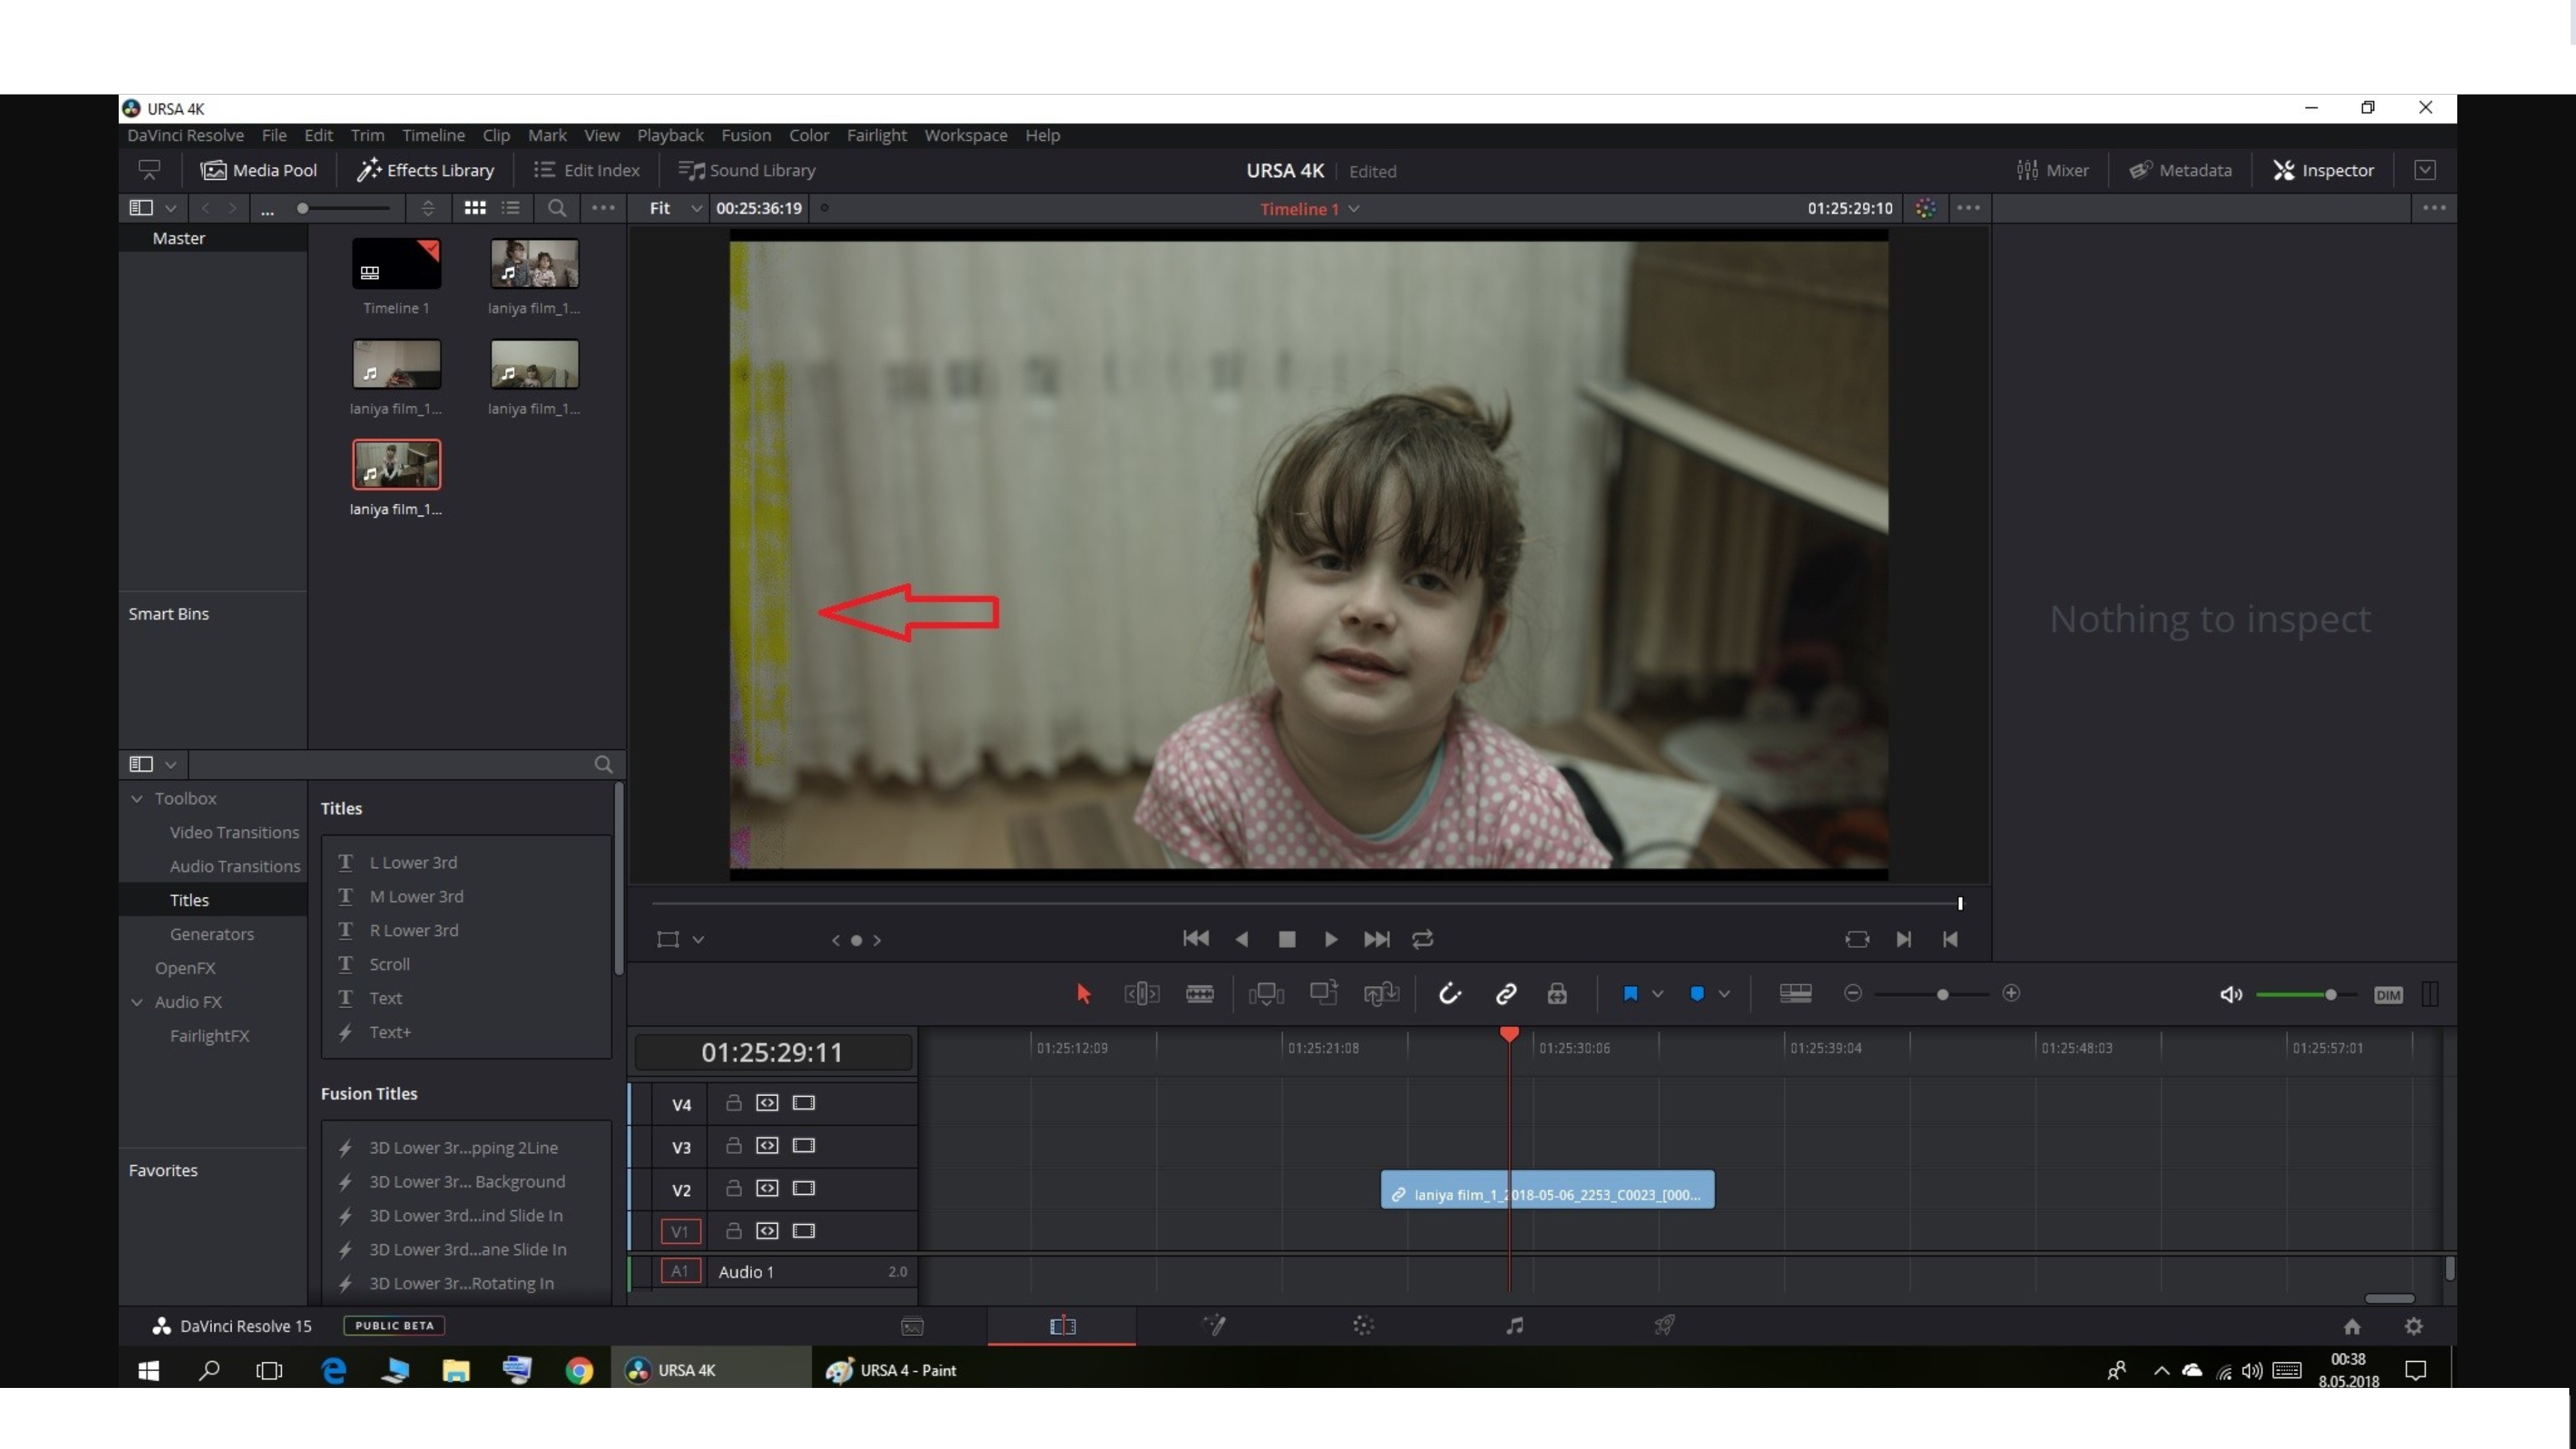Select the Timeline 1 thumbnail
Image resolution: width=2576 pixels, height=1449 pixels.
click(396, 263)
